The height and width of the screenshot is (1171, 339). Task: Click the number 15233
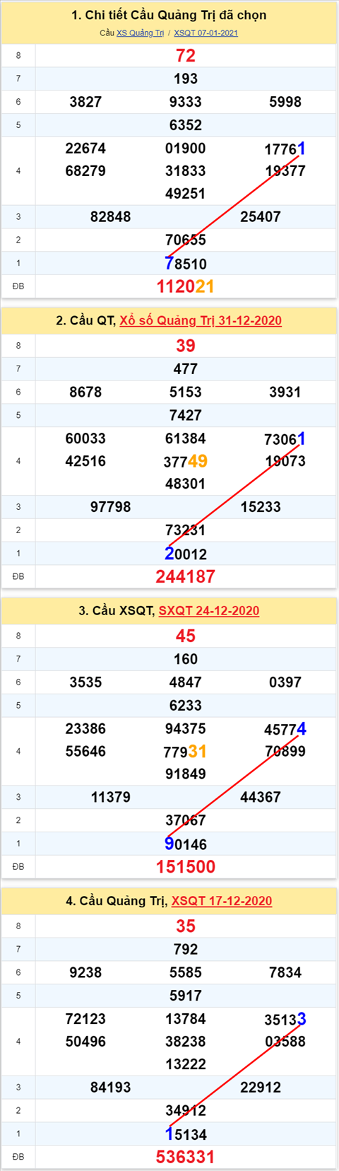click(261, 506)
